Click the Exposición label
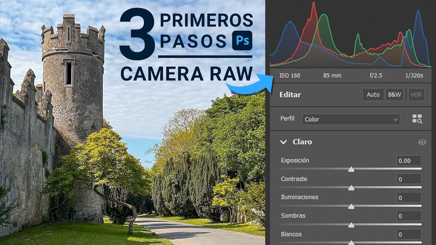This screenshot has width=436, height=245. [x=295, y=160]
